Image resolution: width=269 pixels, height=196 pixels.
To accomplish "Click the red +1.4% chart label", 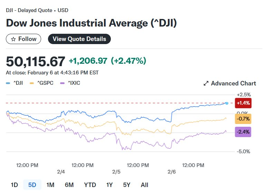I will click(x=243, y=103).
